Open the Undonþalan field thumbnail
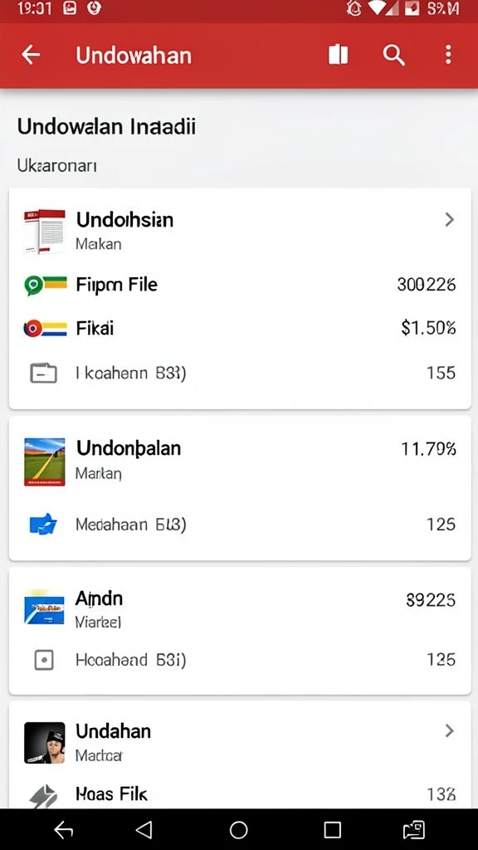This screenshot has width=478, height=850. [x=45, y=462]
